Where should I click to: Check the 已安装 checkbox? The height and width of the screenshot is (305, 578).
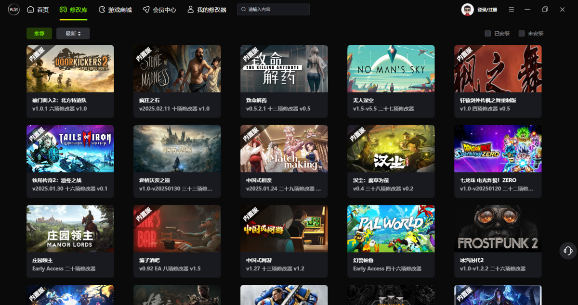tap(487, 34)
